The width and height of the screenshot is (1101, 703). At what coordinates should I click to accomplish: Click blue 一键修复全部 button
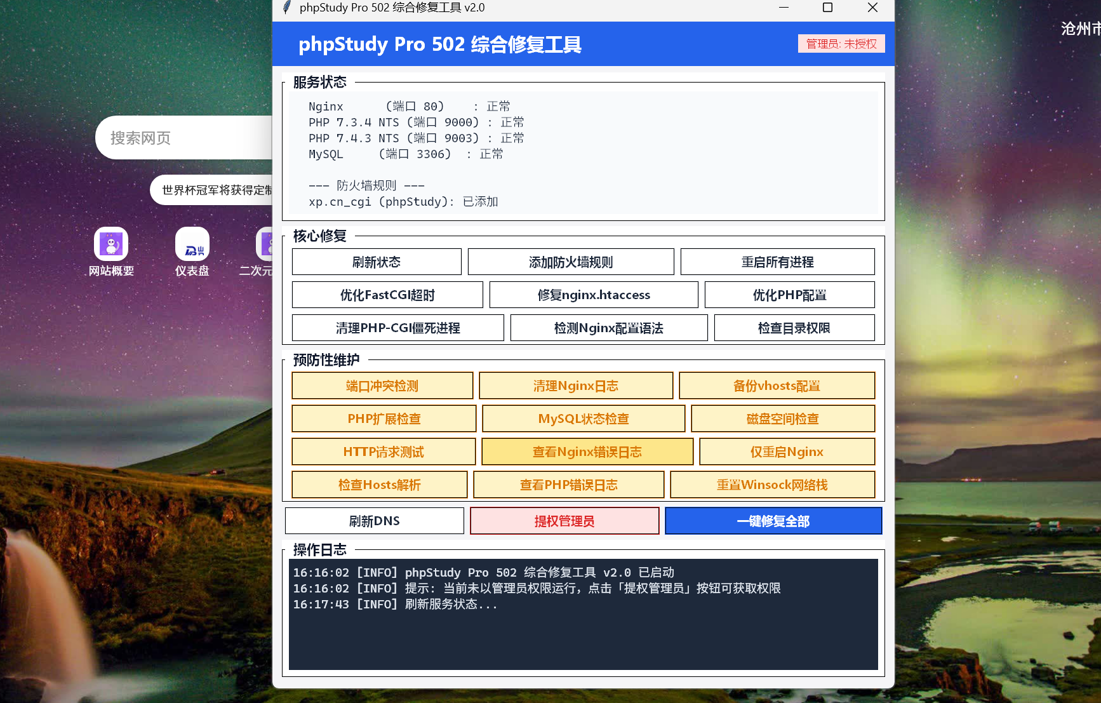click(x=773, y=521)
